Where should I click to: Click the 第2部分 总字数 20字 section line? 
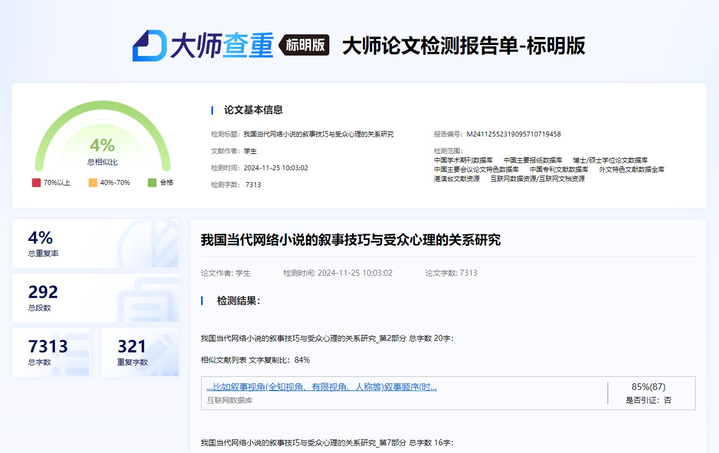coord(327,339)
